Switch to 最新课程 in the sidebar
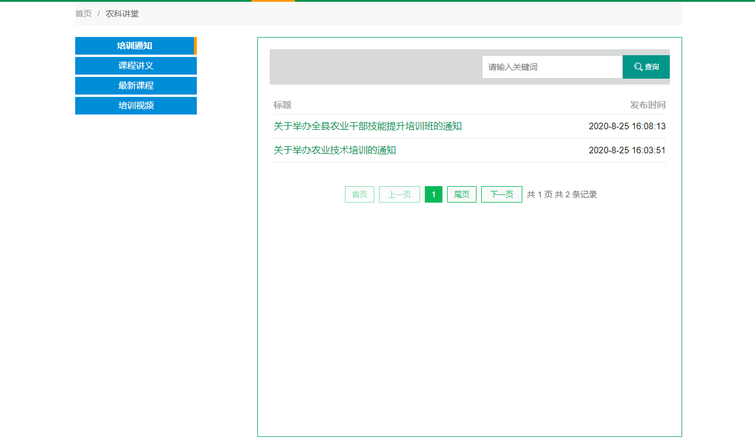Screen dimensions: 755x441 click(136, 86)
